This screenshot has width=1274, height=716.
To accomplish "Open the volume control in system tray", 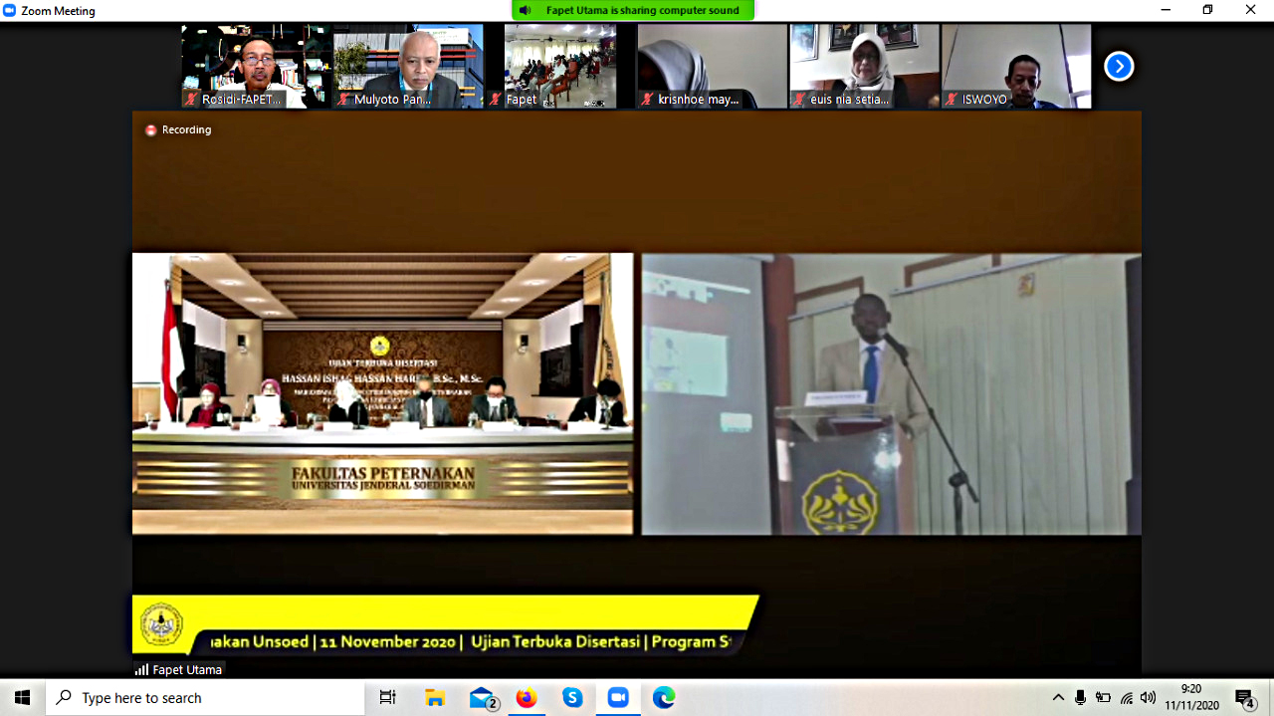I will coord(1149,698).
